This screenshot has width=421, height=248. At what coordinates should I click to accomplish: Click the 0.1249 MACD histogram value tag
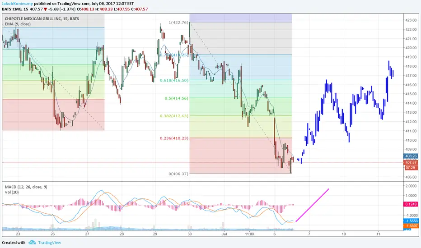coord(411,204)
